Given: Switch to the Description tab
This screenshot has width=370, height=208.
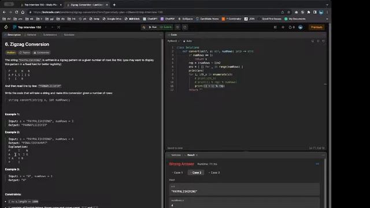Looking at the screenshot, I should coord(13,35).
